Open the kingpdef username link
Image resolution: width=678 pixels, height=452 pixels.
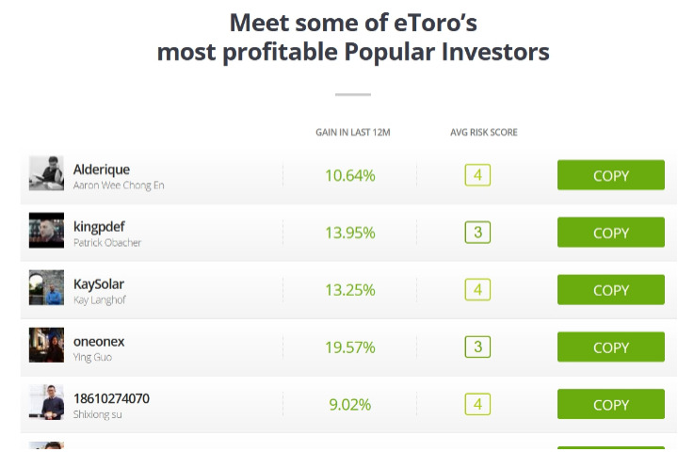pos(99,227)
